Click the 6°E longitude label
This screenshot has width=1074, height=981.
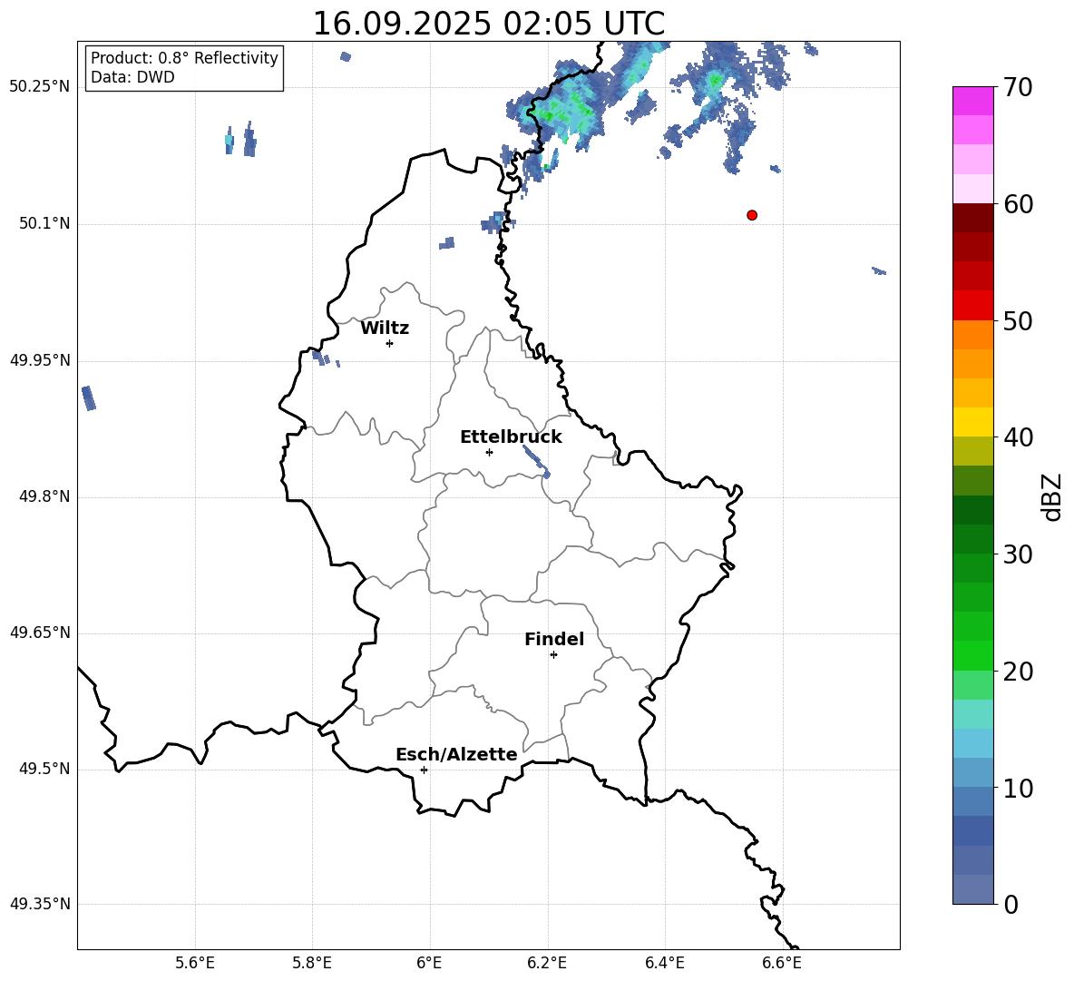click(x=429, y=963)
